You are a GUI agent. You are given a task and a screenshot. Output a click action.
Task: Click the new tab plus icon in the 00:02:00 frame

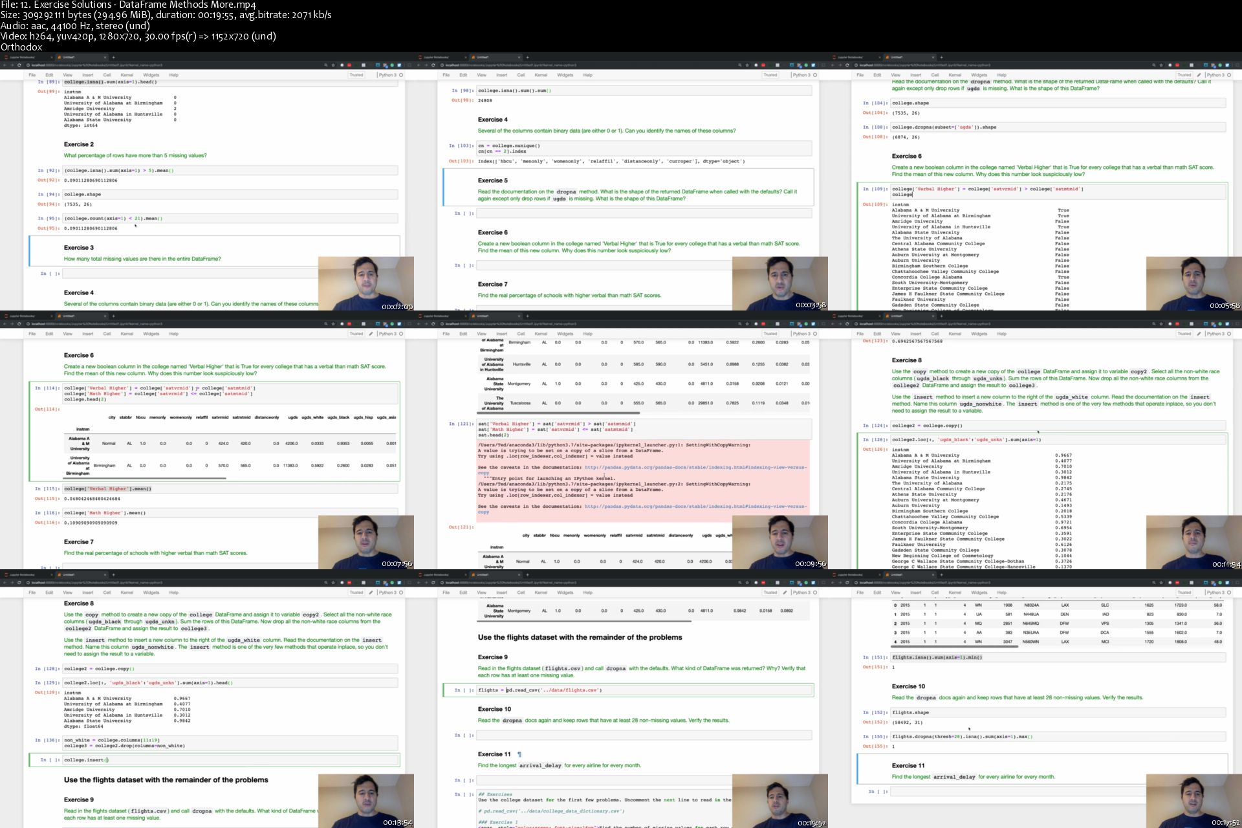tap(113, 57)
